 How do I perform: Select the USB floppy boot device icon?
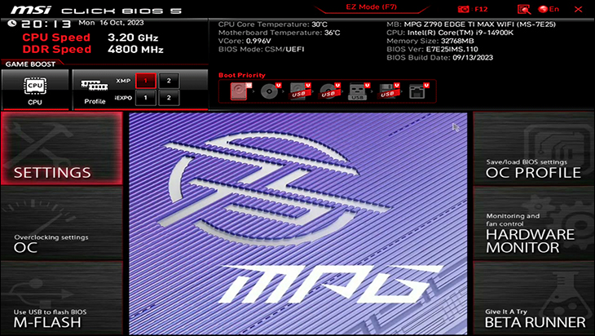point(389,91)
